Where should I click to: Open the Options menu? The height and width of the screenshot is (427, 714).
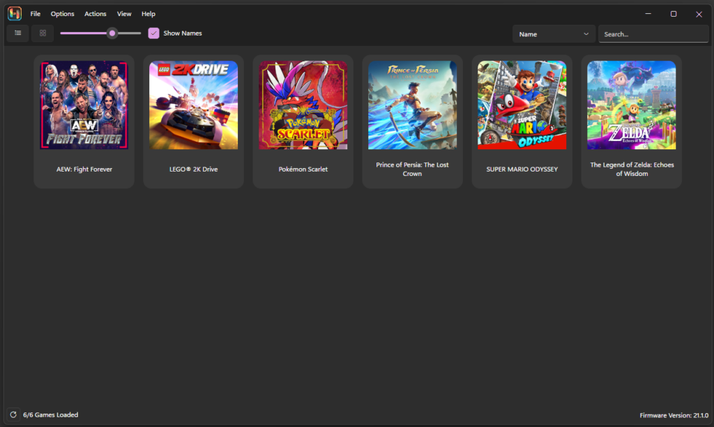click(x=62, y=14)
